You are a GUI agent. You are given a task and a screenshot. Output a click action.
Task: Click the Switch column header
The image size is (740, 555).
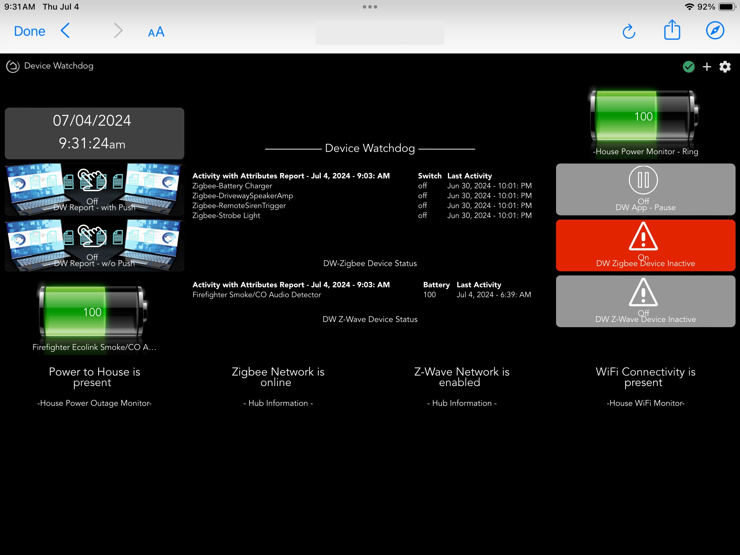[430, 176]
